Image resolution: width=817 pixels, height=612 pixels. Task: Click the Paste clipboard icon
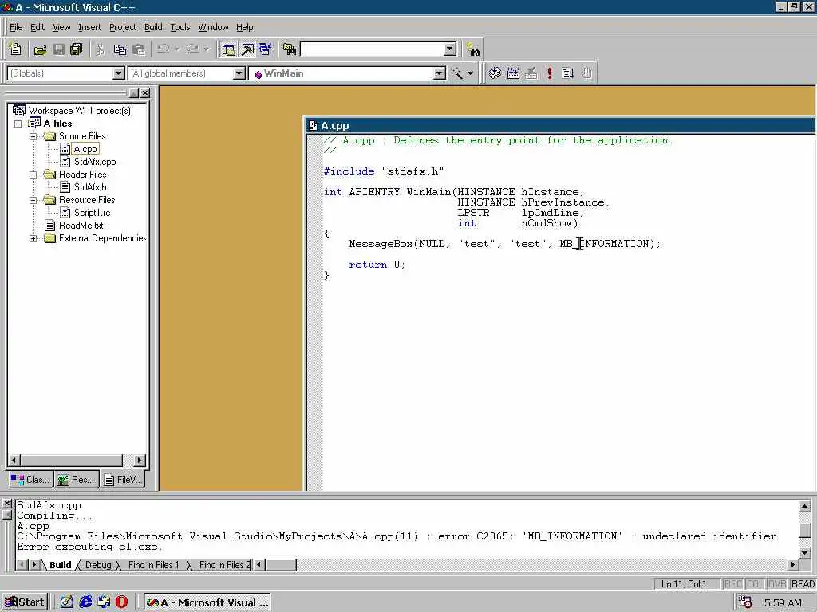click(x=139, y=49)
